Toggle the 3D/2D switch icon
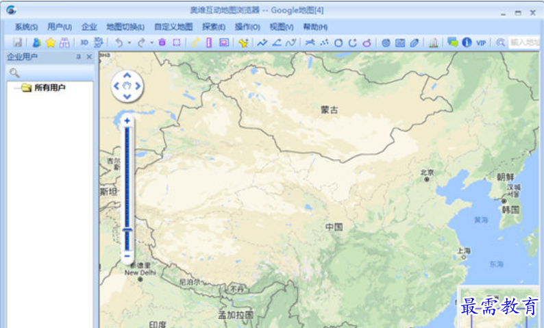The image size is (544, 328). point(99,42)
